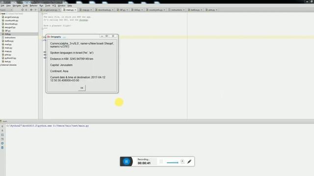Open the Help menu
This screenshot has height=176, width=314.
pyautogui.click(x=70, y=6)
